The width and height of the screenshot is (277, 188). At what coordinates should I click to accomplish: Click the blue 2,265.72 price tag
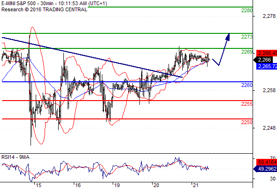tap(267, 66)
